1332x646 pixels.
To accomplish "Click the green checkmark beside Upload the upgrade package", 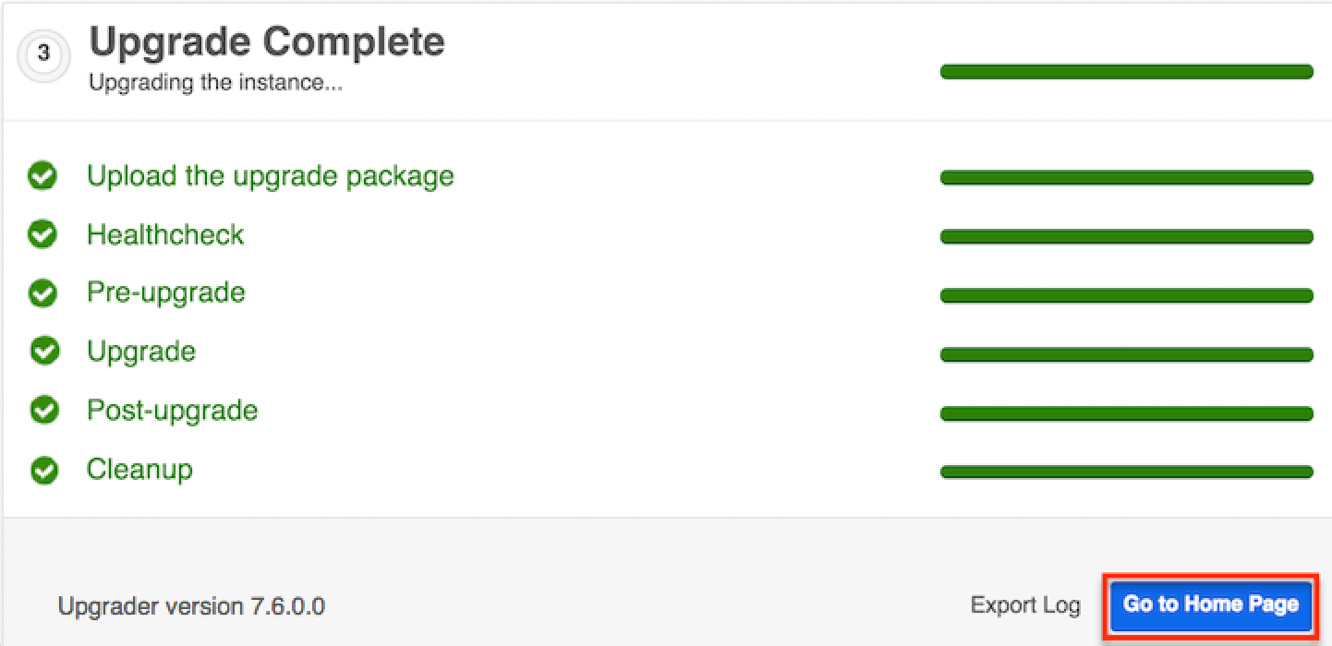I will point(42,175).
